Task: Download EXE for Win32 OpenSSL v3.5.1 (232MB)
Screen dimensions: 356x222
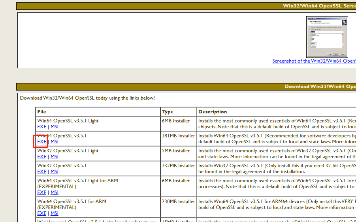Action: pos(42,172)
